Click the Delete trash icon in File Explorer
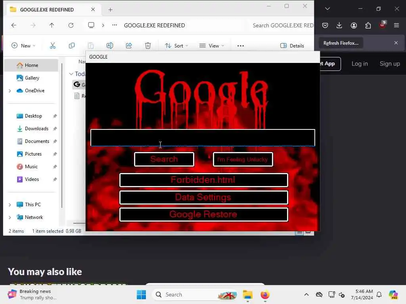This screenshot has width=406, height=304. click(x=148, y=46)
